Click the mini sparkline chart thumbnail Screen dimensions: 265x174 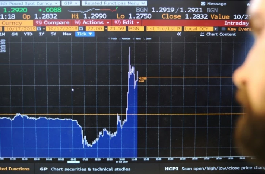(92, 10)
